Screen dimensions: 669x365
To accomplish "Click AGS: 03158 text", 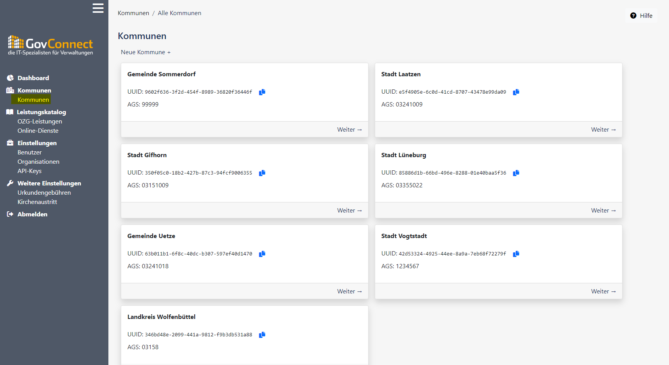I will pyautogui.click(x=143, y=347).
